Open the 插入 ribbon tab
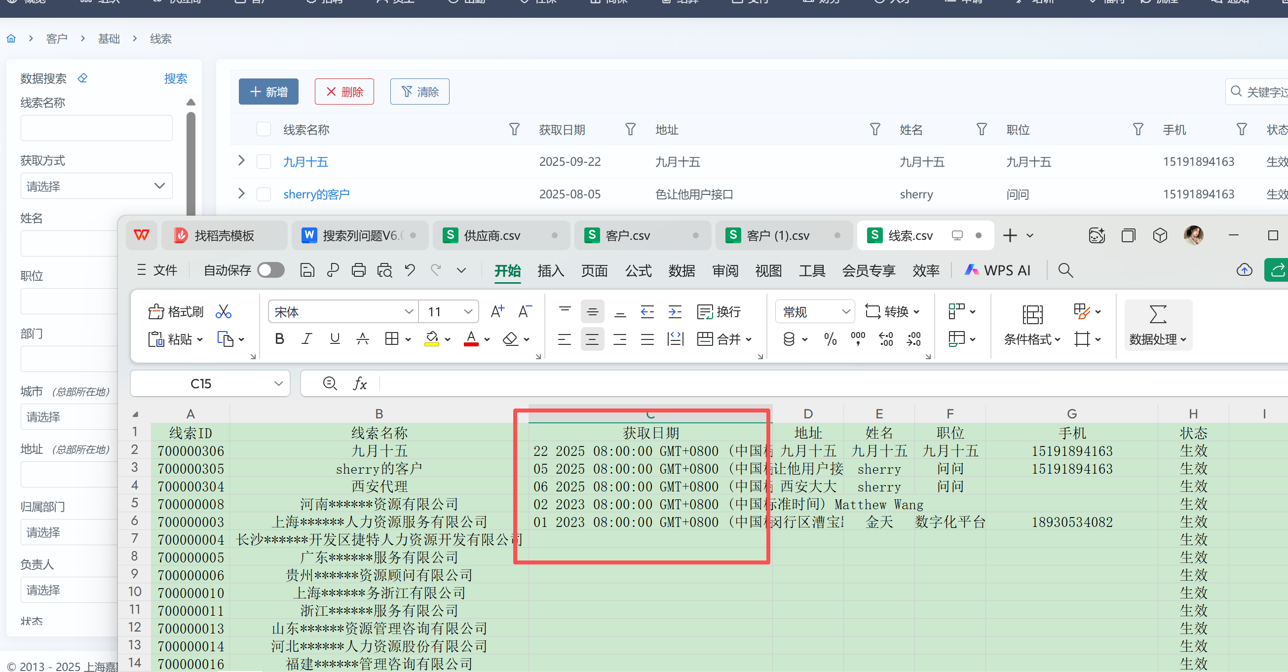1288x672 pixels. click(551, 270)
